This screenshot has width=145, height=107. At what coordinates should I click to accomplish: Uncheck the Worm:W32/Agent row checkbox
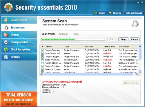pyautogui.click(x=42, y=69)
